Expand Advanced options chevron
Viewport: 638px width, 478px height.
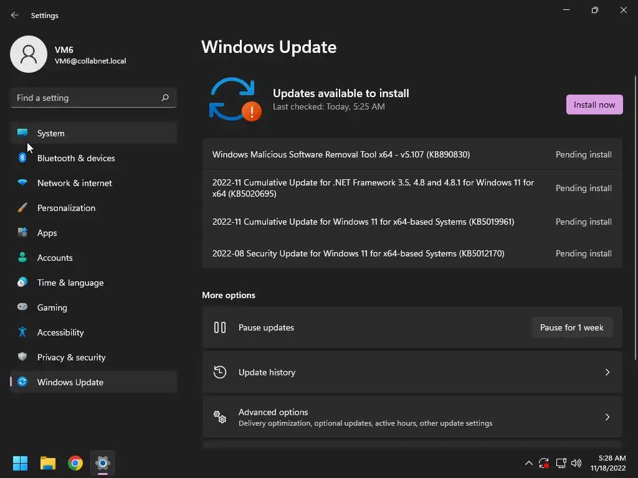point(607,417)
